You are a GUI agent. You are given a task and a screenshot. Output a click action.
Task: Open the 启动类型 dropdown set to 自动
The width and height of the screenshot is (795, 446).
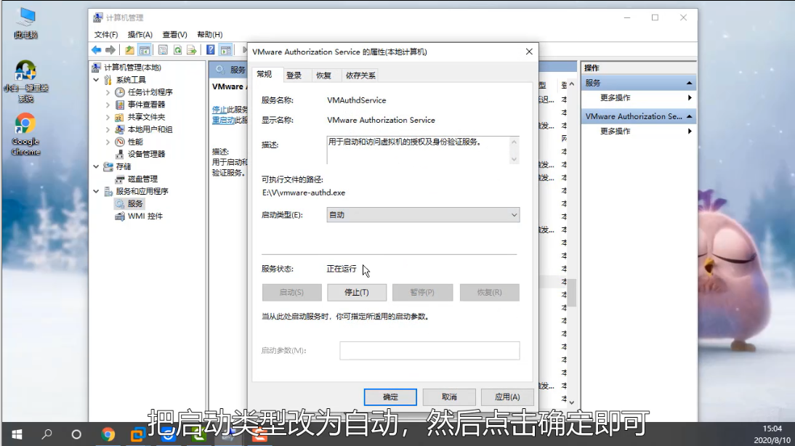[423, 215]
